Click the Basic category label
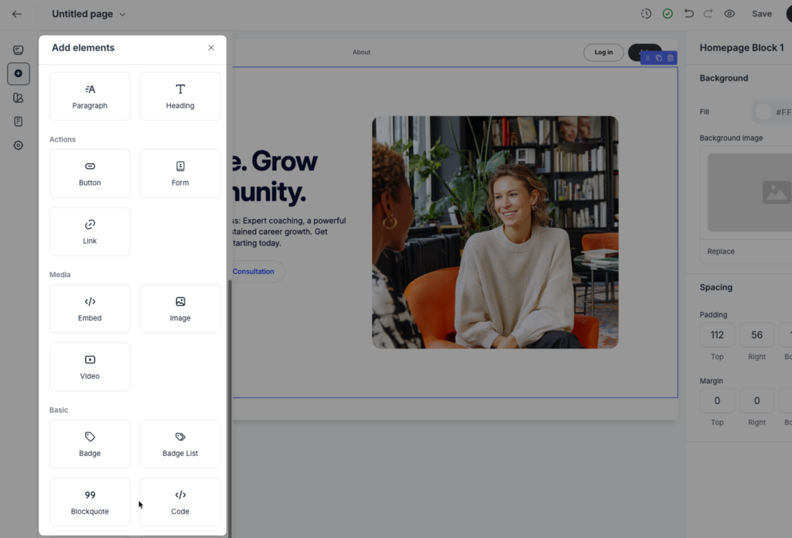Viewport: 792px width, 538px height. pyautogui.click(x=59, y=410)
